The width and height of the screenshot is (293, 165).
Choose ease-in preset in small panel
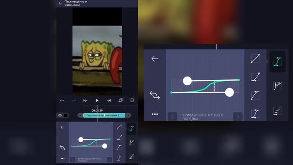(119, 137)
